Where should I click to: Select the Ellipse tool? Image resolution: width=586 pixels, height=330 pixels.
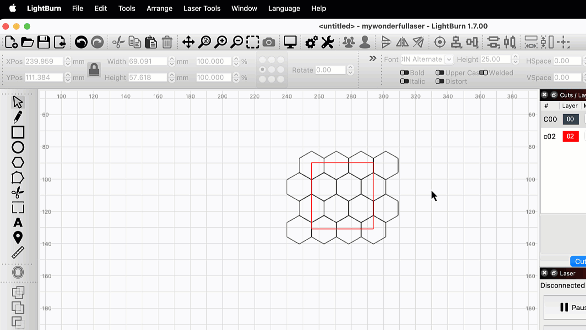coord(18,147)
